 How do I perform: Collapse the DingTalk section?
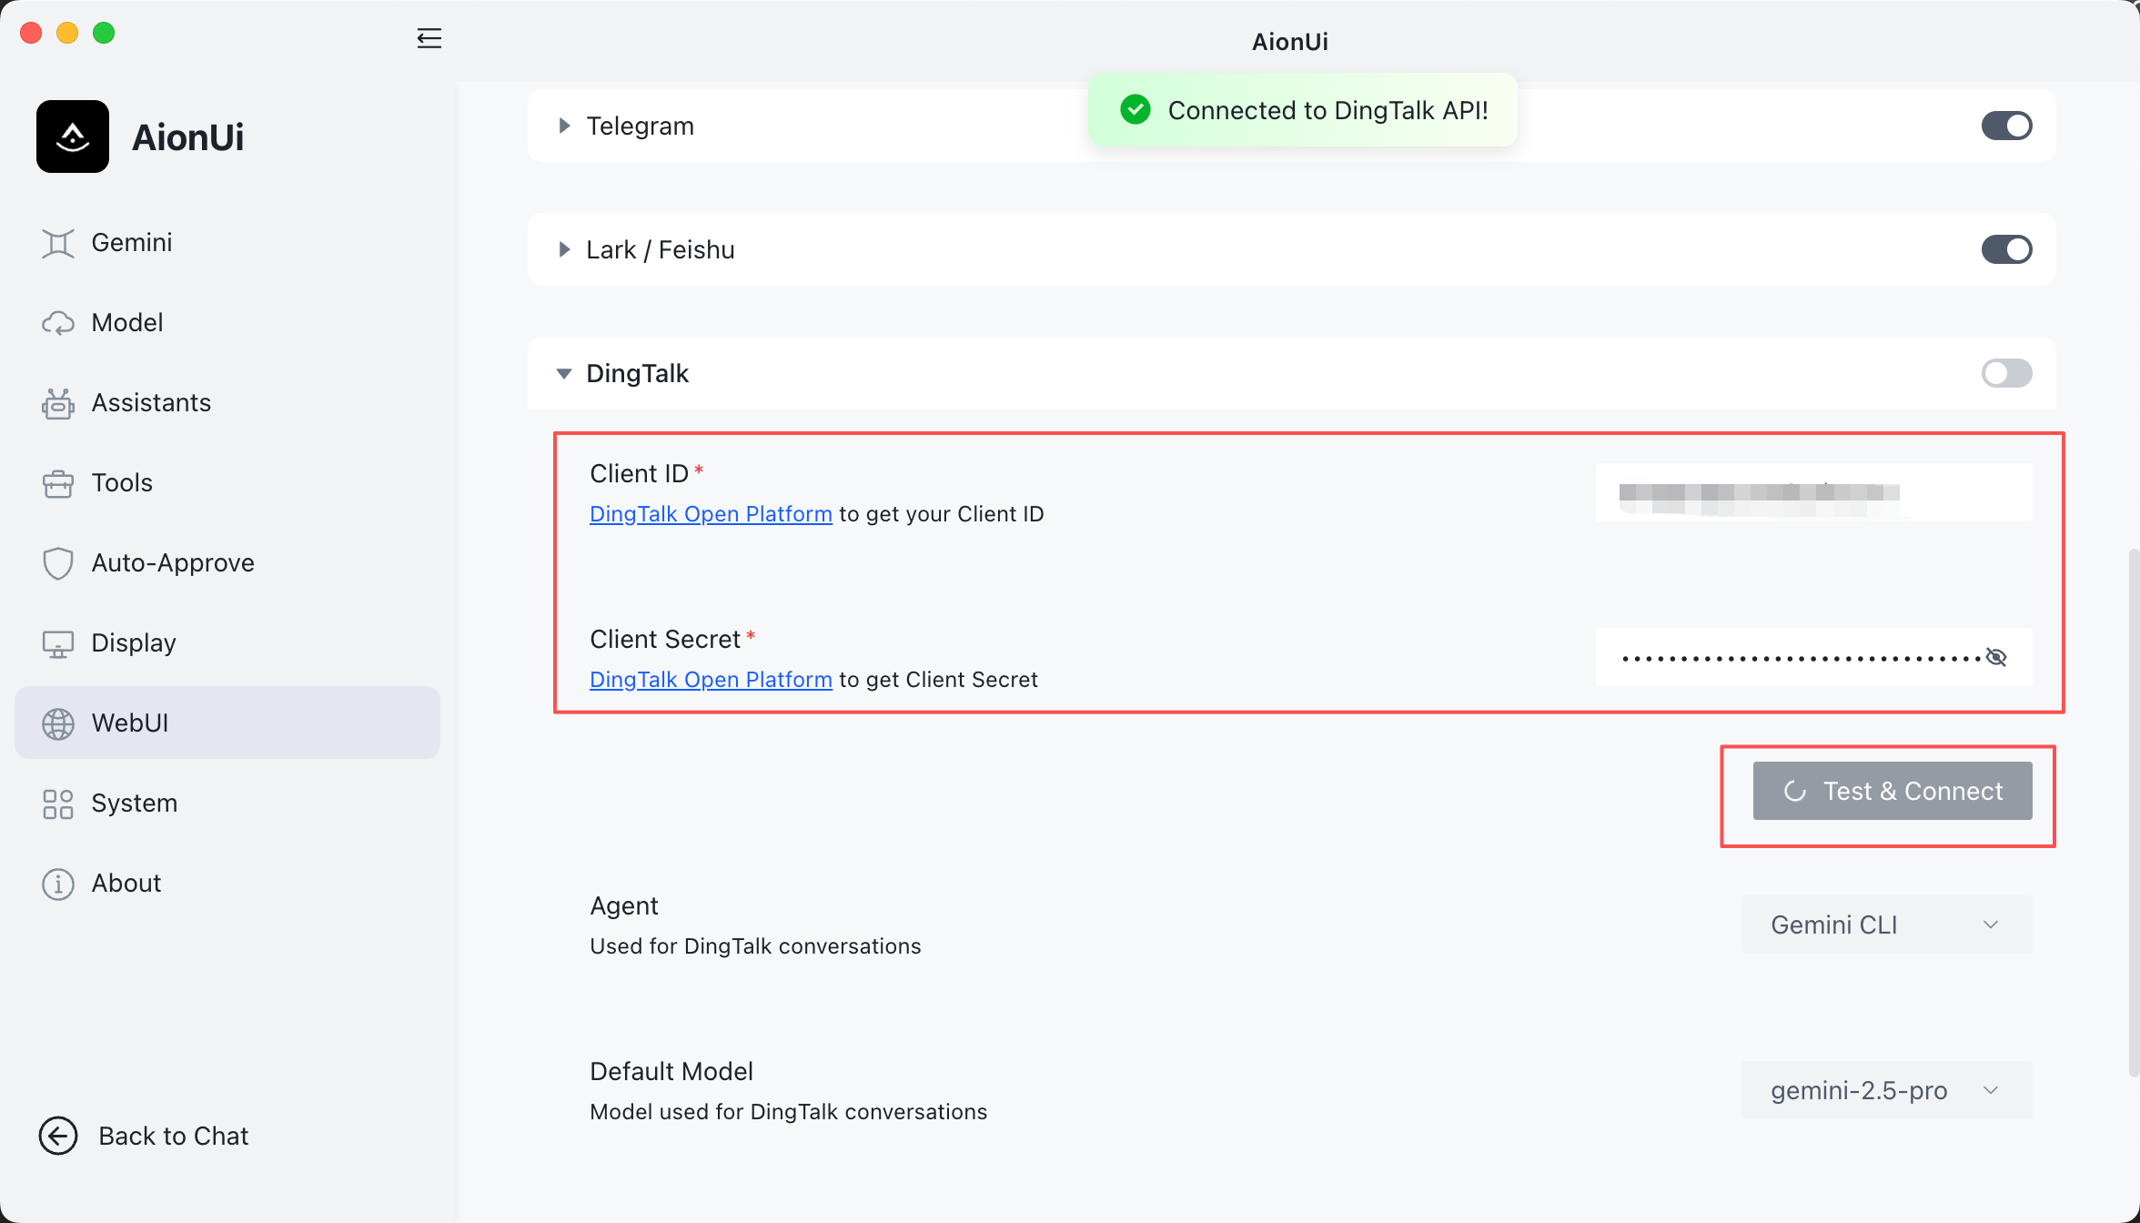coord(564,373)
